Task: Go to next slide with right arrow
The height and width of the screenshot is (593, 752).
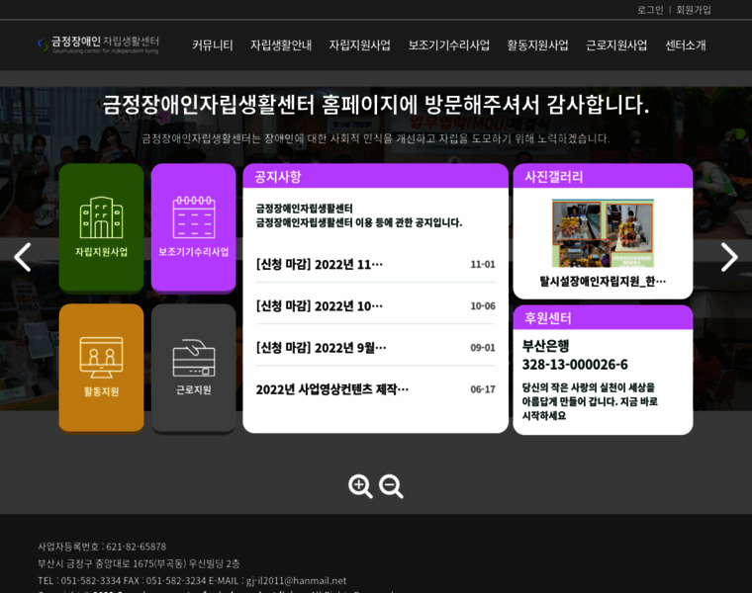Action: coord(729,257)
